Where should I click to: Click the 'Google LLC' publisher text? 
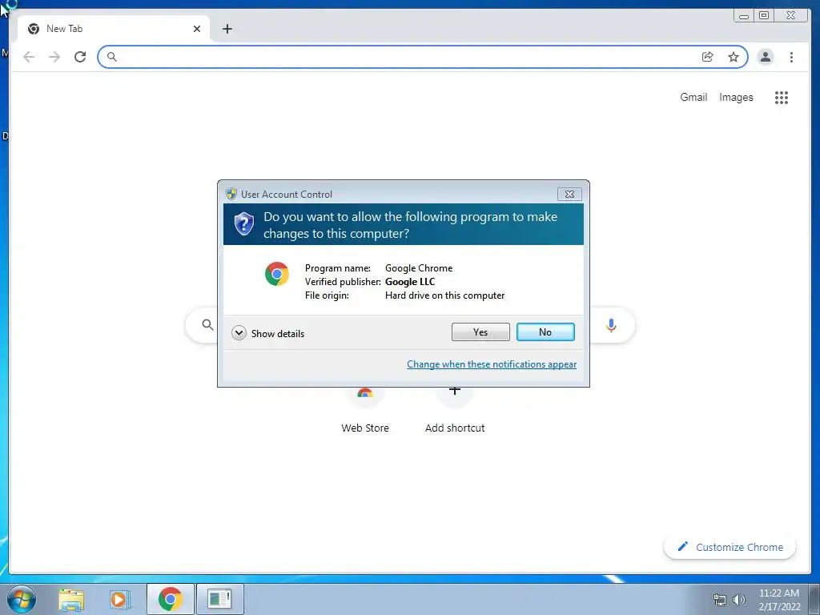coord(410,282)
